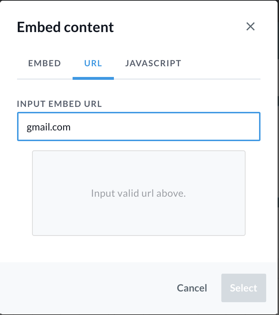Click the Select button
Viewport: 279px width, 315px height.
[243, 288]
